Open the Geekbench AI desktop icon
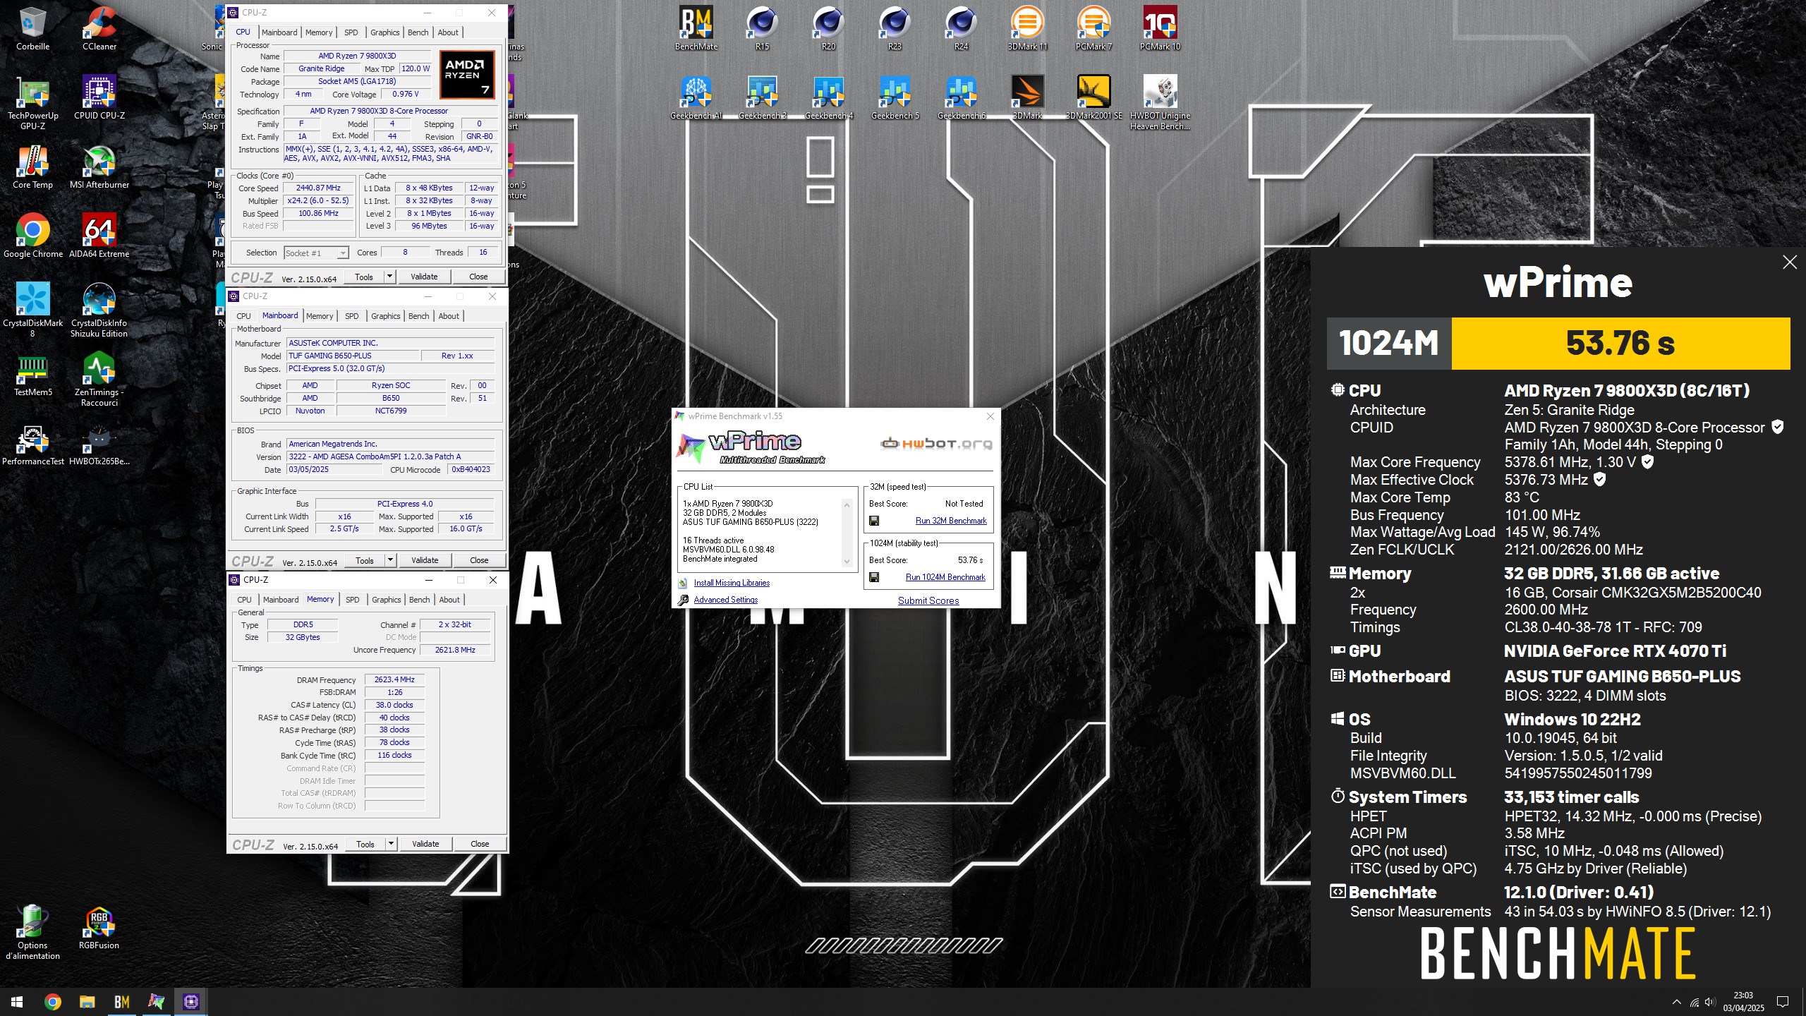1806x1016 pixels. (x=696, y=97)
